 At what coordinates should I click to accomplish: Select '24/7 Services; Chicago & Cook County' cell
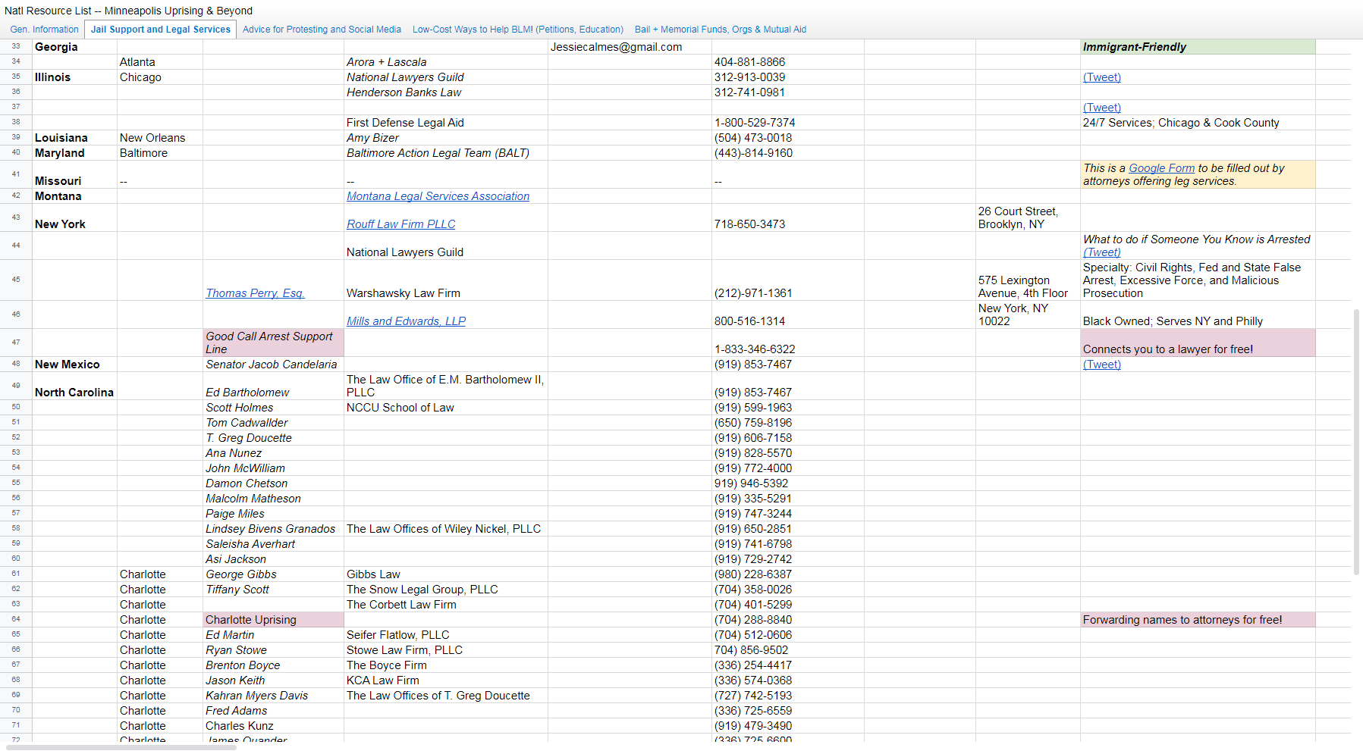(x=1198, y=123)
